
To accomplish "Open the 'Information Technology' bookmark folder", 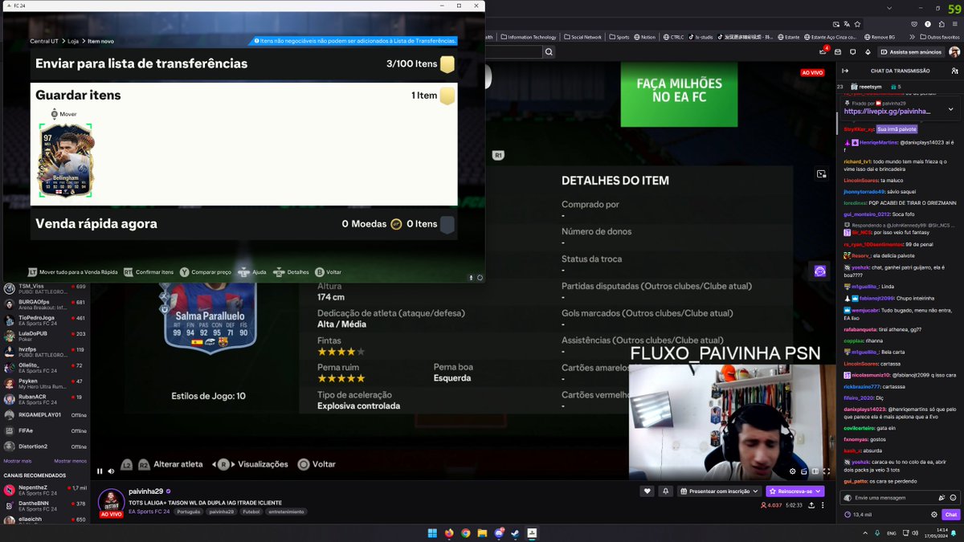I will (528, 37).
